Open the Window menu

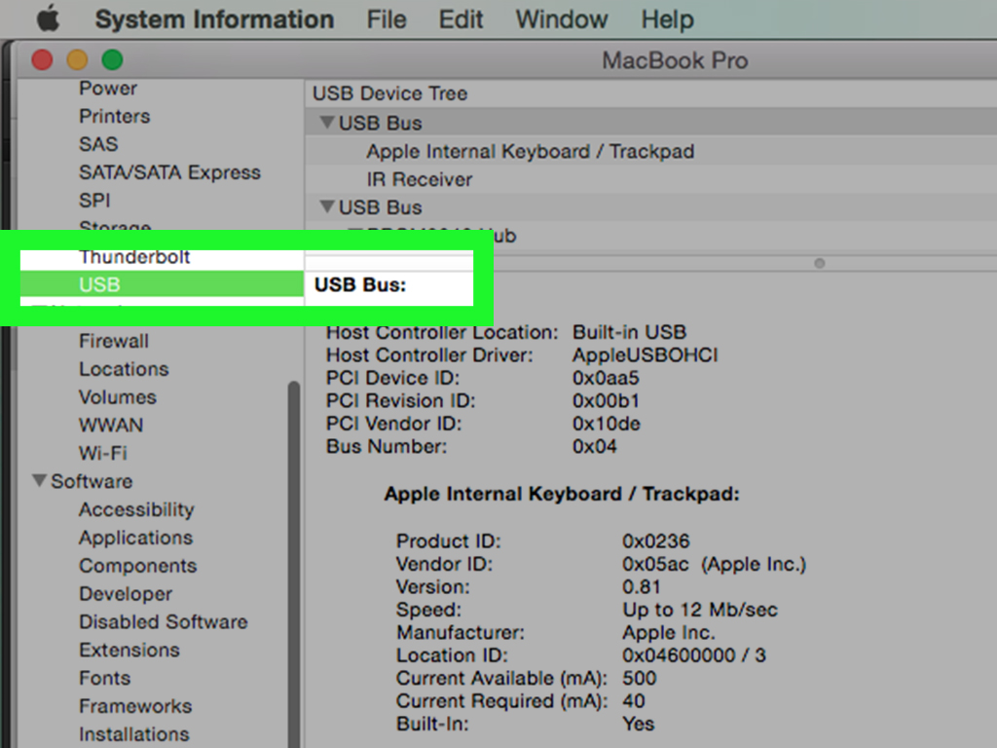[562, 19]
